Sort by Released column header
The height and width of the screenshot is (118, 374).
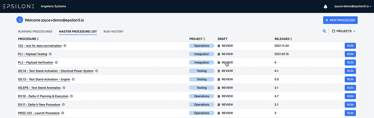coord(283,39)
